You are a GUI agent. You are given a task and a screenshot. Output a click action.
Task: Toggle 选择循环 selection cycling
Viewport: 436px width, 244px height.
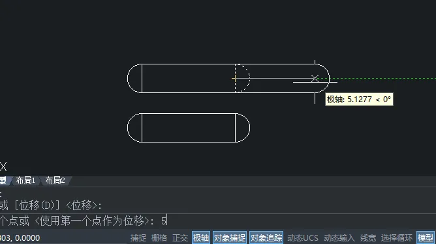point(397,238)
